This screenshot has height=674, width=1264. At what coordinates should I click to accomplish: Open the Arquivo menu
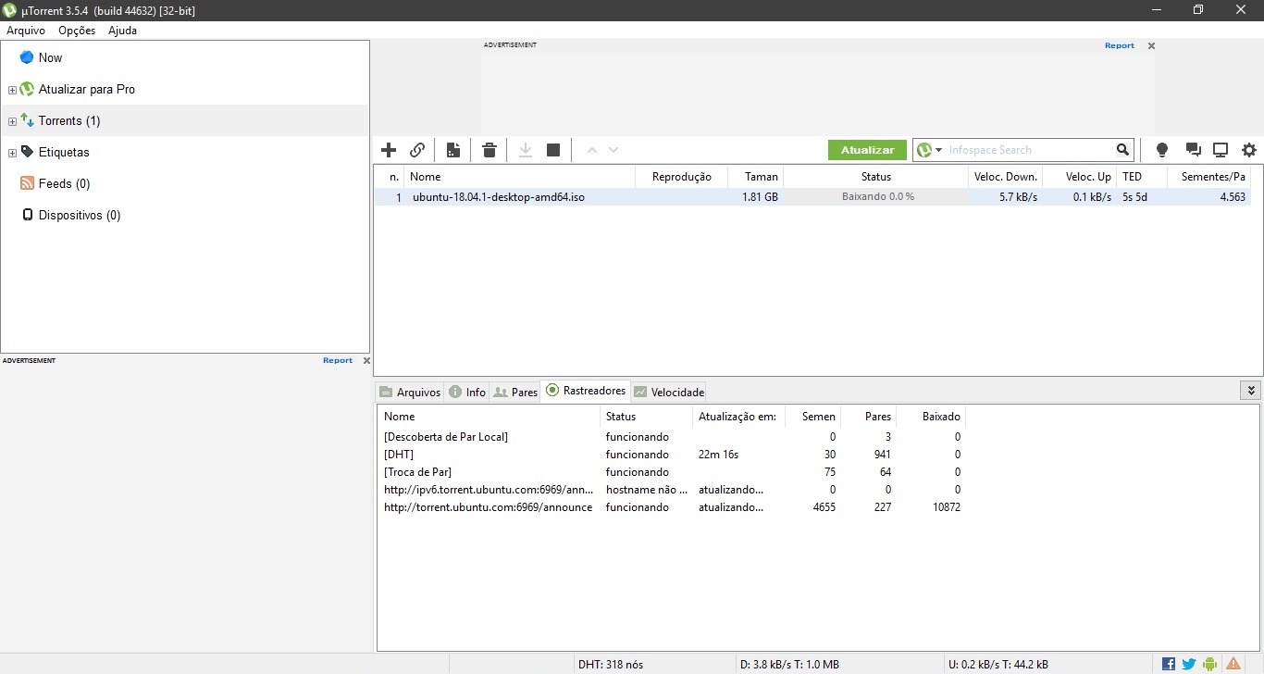point(26,30)
